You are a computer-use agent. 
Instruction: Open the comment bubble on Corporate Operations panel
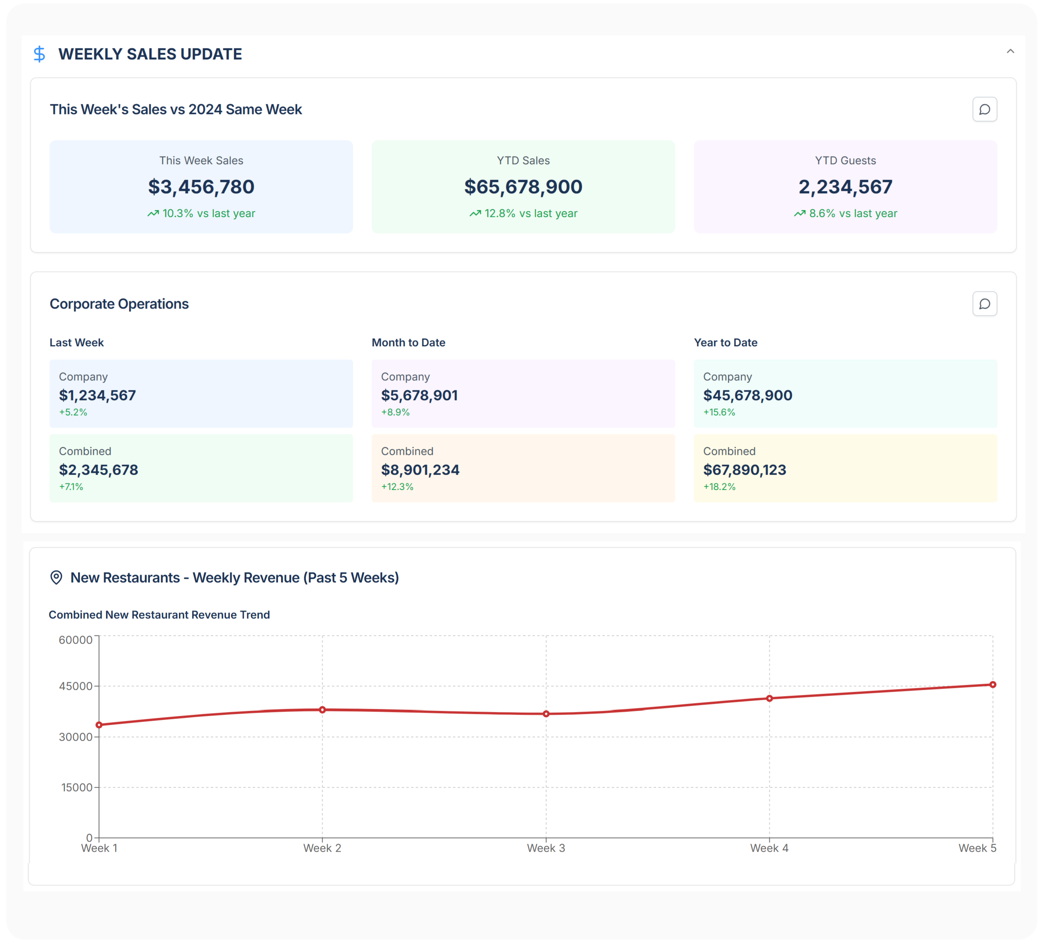(985, 304)
